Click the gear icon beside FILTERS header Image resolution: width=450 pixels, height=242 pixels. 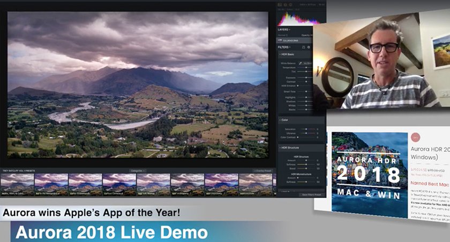pos(309,47)
